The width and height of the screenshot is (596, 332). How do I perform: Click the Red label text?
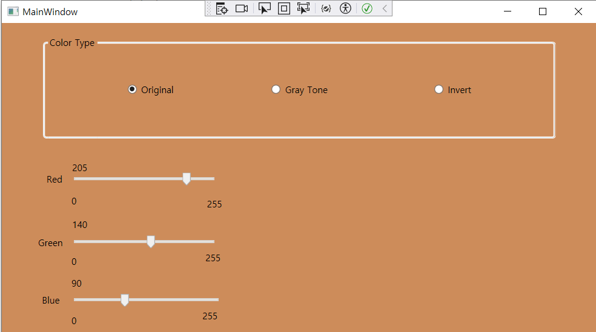(x=55, y=180)
